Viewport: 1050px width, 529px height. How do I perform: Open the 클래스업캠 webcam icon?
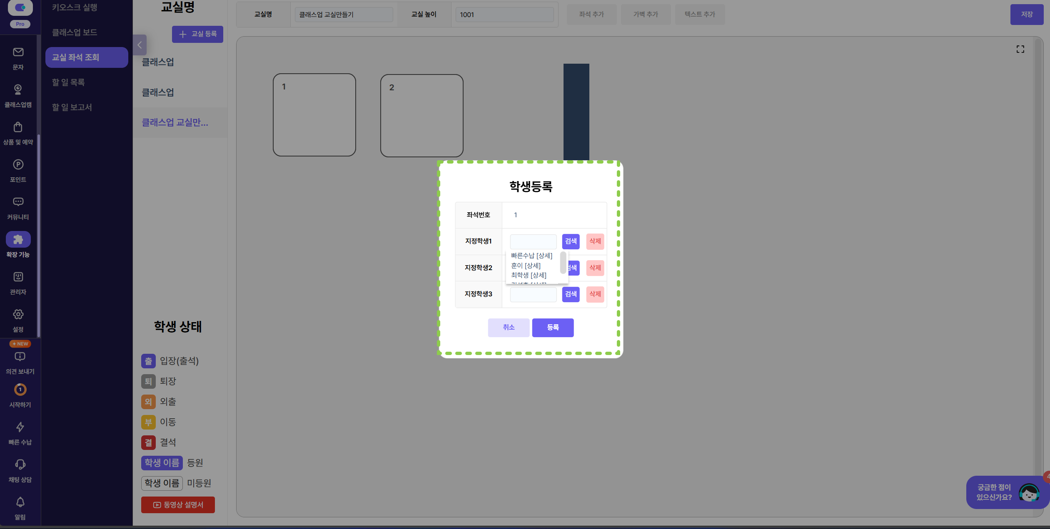point(18,89)
